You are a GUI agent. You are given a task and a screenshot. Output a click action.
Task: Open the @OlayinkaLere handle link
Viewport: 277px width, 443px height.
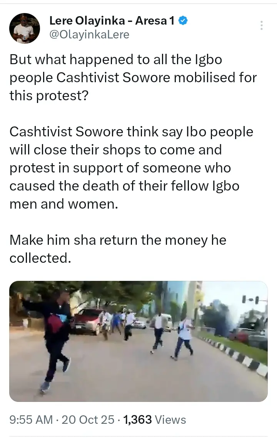pyautogui.click(x=89, y=35)
